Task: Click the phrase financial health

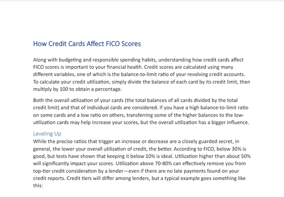Action: [x=128, y=67]
